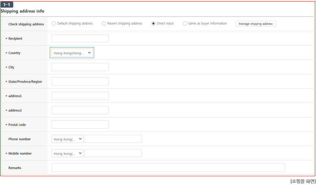Select the Postal code input box
Image resolution: width=316 pixels, height=185 pixels.
(80, 125)
